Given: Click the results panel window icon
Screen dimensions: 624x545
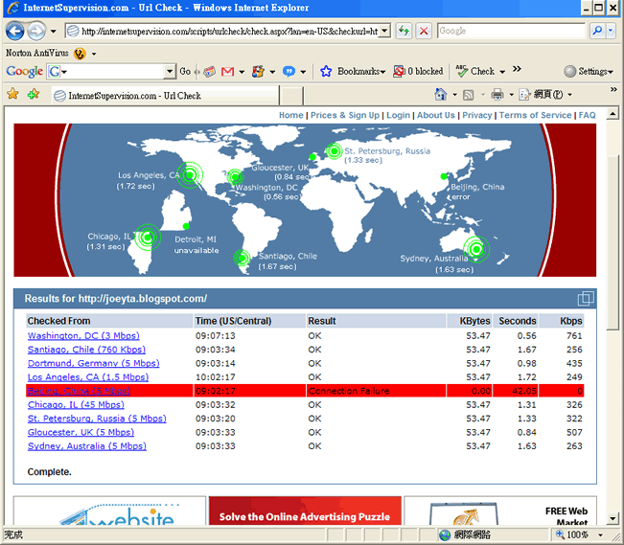Looking at the screenshot, I should point(586,298).
